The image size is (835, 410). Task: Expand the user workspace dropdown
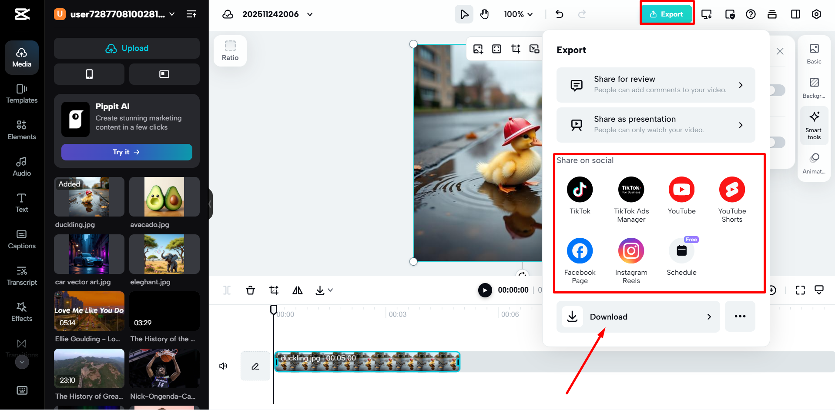click(172, 14)
